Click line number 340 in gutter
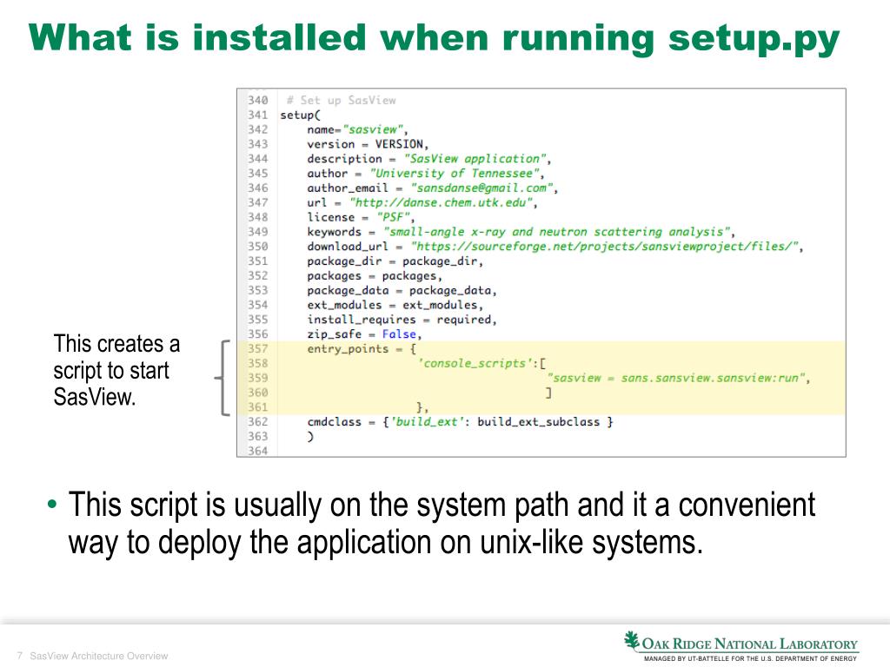Viewport: 890px width, 667px height. coord(257,101)
